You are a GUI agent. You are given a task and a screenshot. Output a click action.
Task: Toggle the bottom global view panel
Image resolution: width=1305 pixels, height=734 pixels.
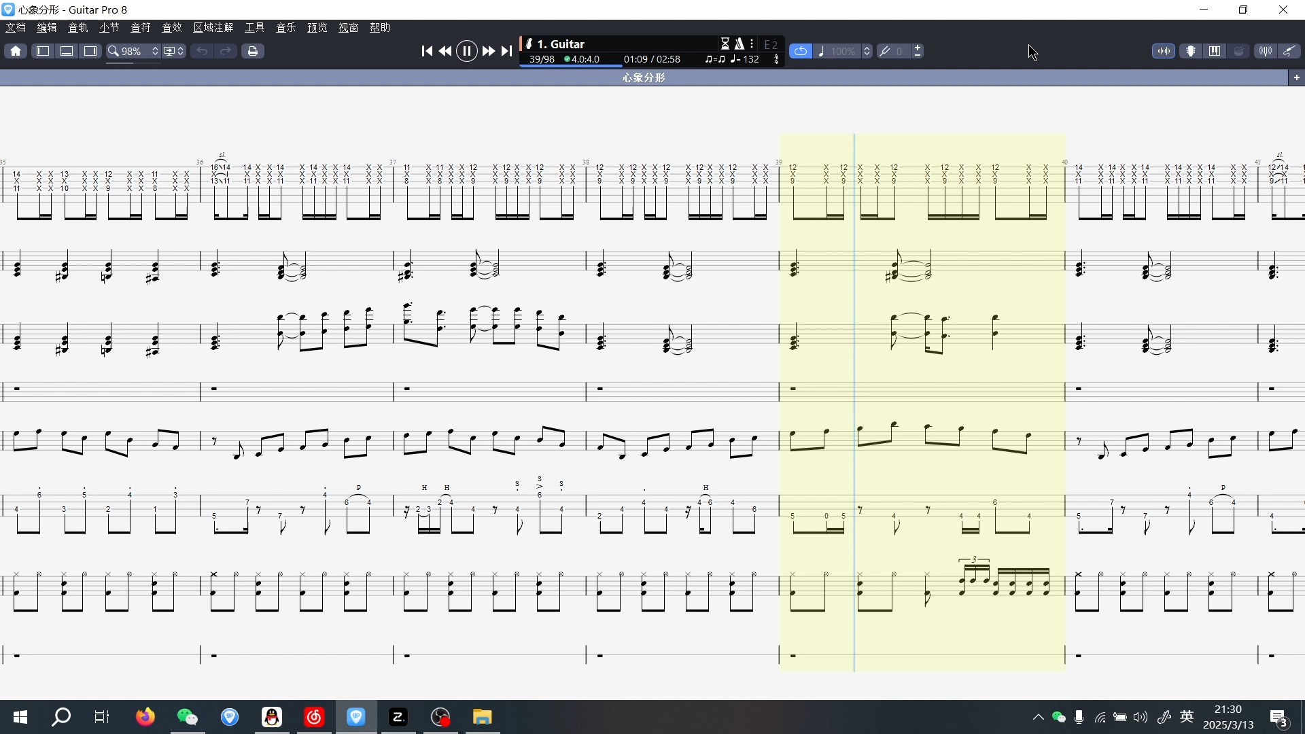pos(67,51)
